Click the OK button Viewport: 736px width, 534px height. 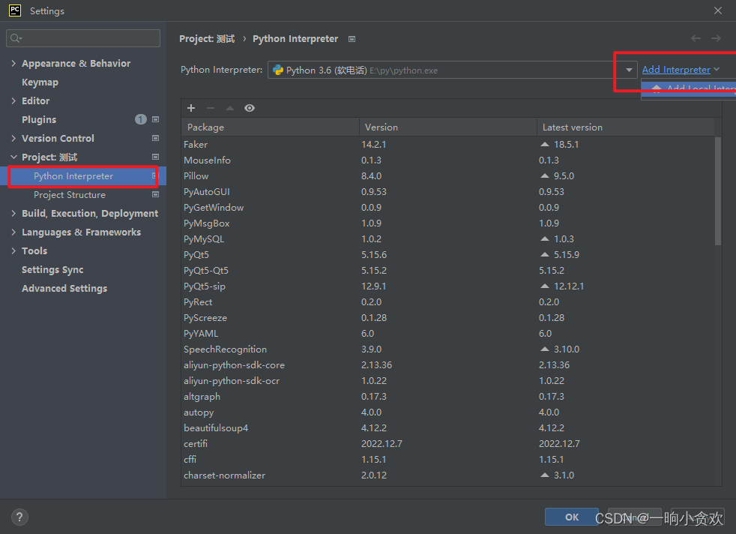571,517
